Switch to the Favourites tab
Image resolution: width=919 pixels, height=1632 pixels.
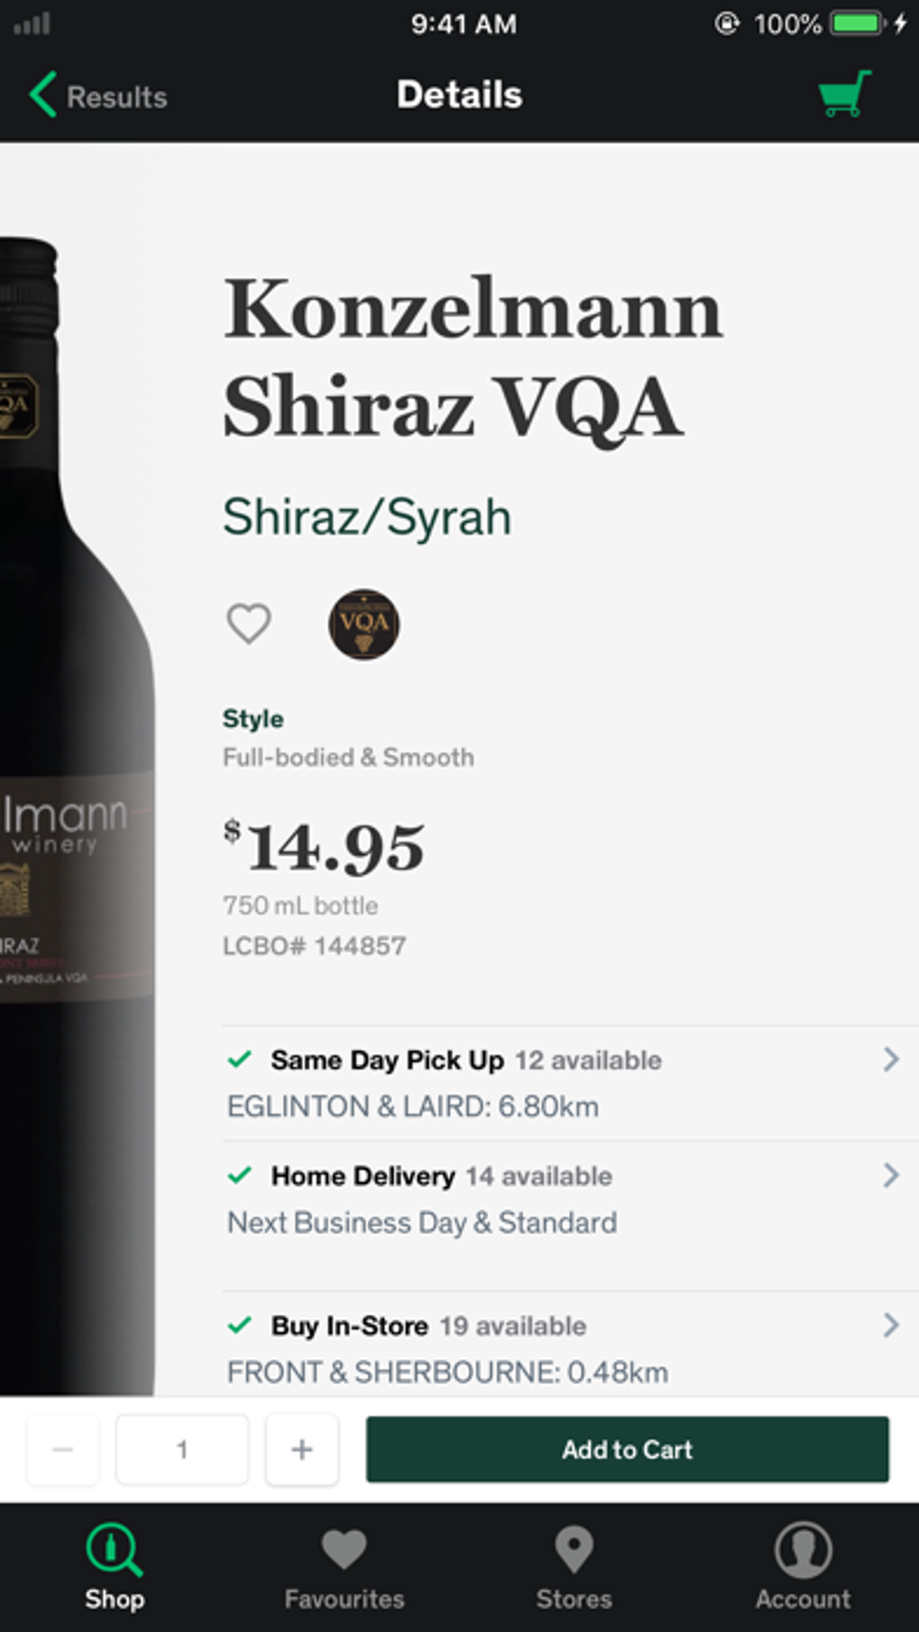pyautogui.click(x=344, y=1566)
